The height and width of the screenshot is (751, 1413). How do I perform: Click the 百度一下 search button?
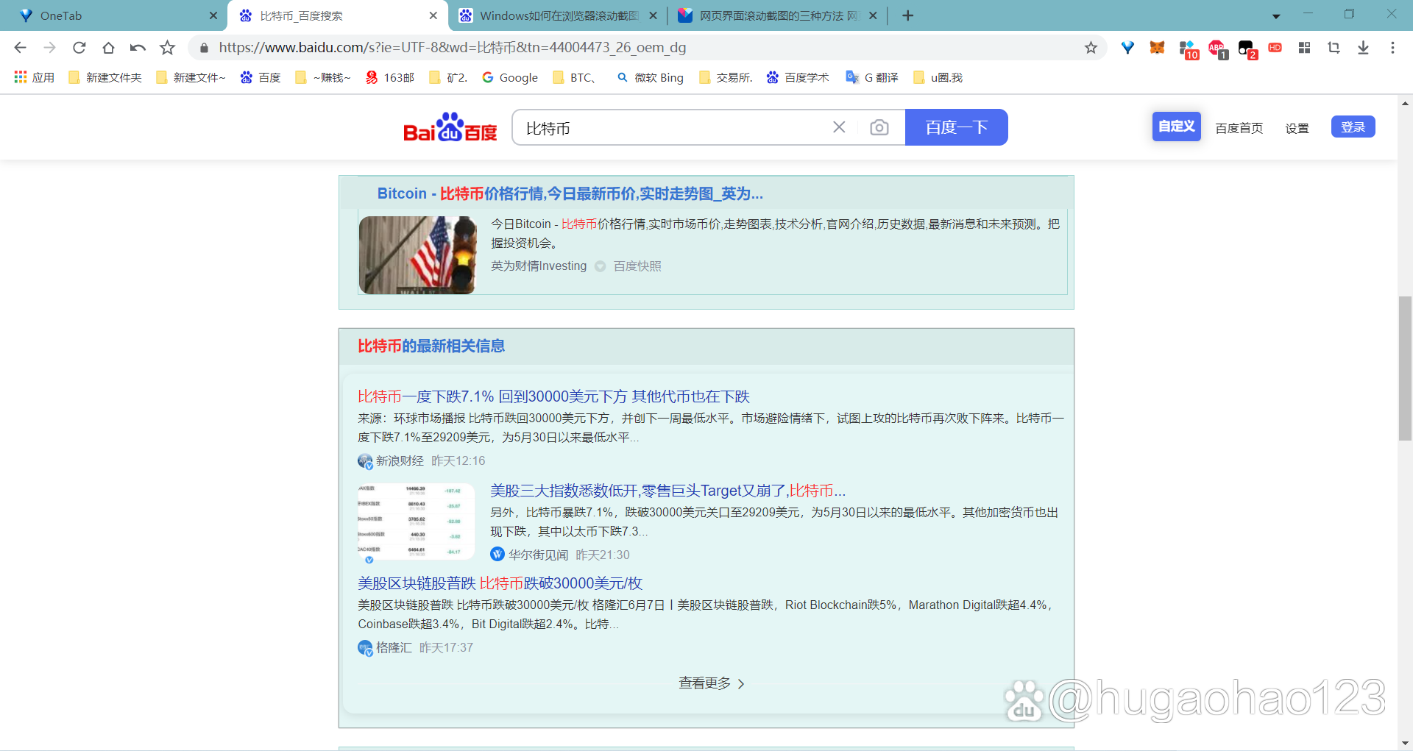tap(956, 127)
